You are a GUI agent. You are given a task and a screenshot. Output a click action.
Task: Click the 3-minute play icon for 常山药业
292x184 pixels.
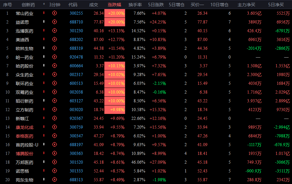click(x=54, y=13)
